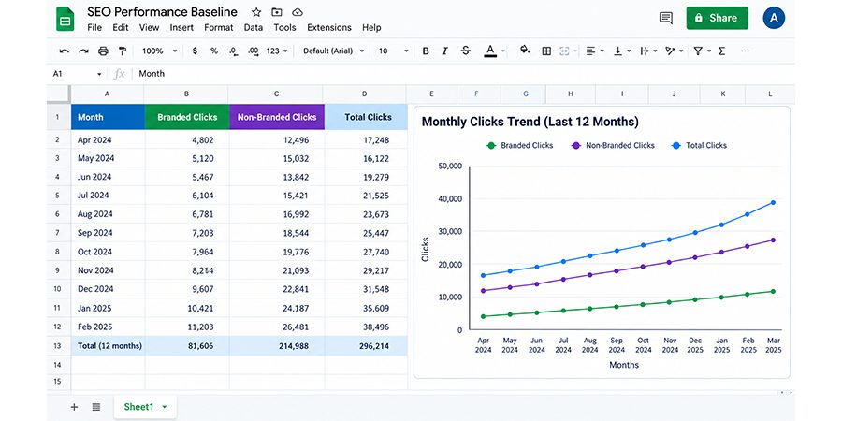Open the more toolbar options ellipsis
This screenshot has height=421, width=842.
[745, 51]
